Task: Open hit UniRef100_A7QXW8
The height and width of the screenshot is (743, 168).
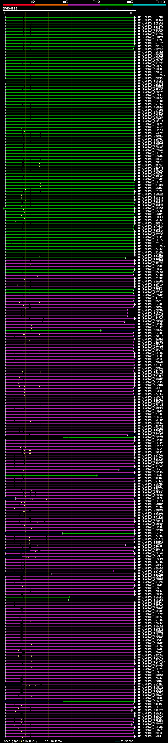Action: click(x=150, y=69)
